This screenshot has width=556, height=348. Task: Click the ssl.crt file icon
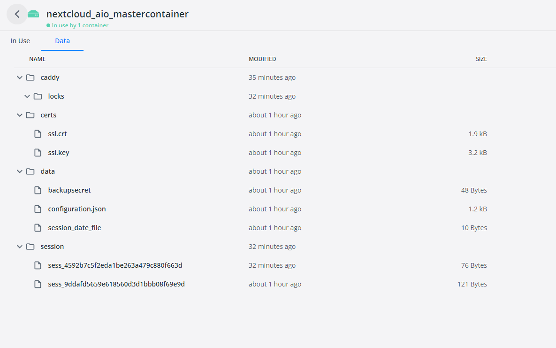(x=38, y=134)
